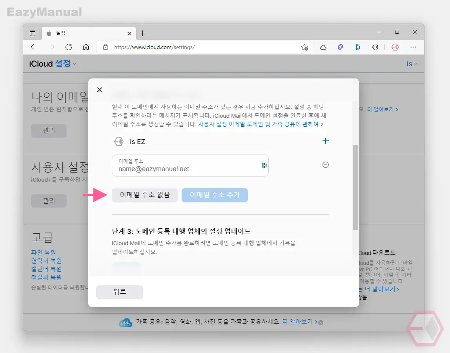Dismiss the family sharing banner
450x353 pixels.
pyautogui.click(x=321, y=322)
